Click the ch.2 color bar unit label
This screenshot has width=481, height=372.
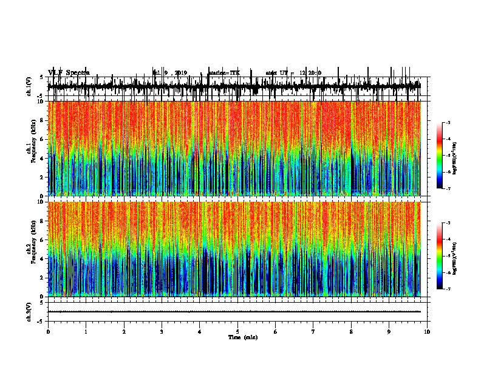(454, 259)
